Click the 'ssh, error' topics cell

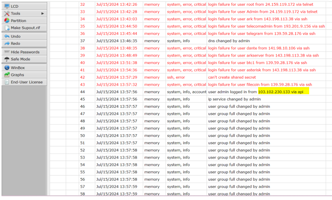tap(176, 77)
